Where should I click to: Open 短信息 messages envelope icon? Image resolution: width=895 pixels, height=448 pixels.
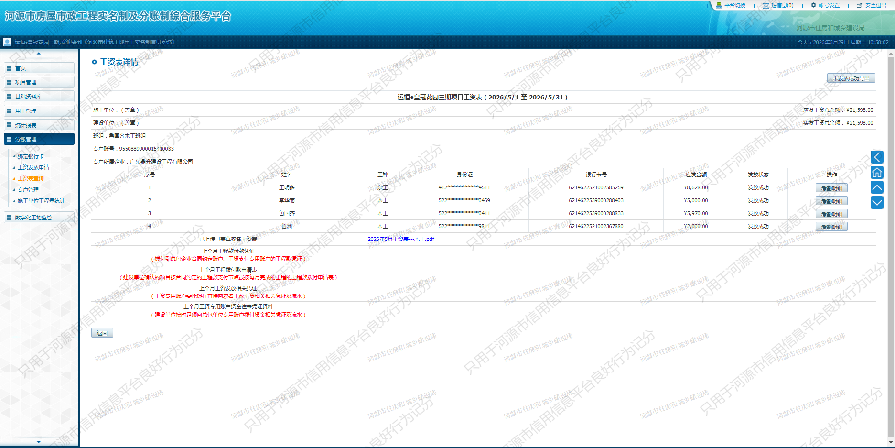[x=766, y=6]
